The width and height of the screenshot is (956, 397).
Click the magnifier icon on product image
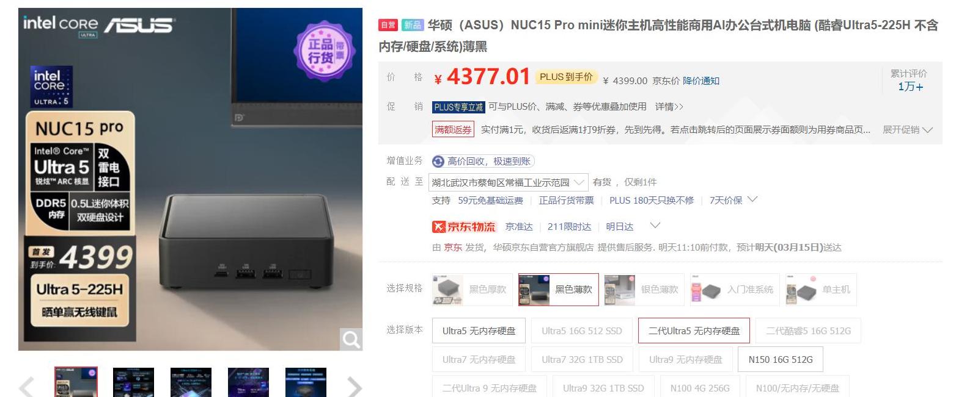[351, 339]
